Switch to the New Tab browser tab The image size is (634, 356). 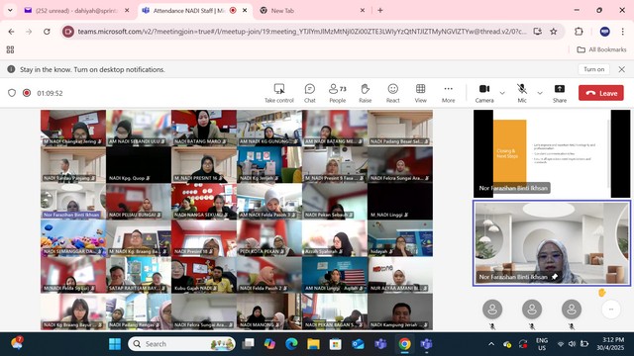tap(310, 11)
